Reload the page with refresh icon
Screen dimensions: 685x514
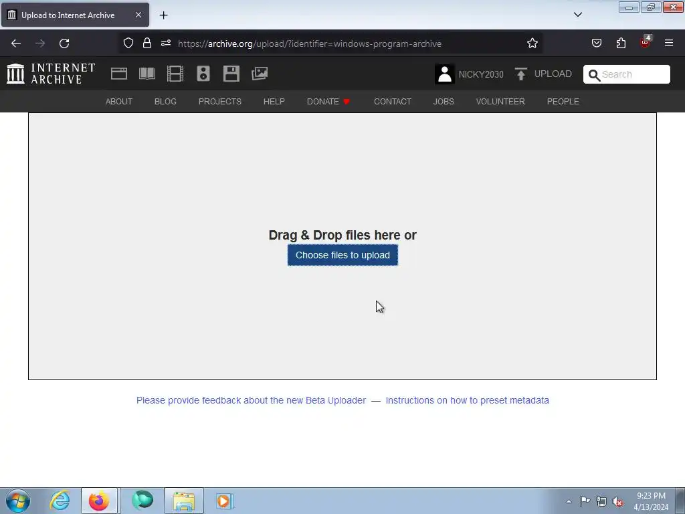click(64, 44)
